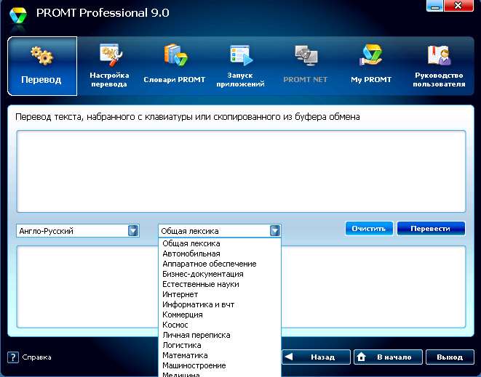Click the PROMT logo in title bar
The image size is (481, 377).
(x=18, y=15)
